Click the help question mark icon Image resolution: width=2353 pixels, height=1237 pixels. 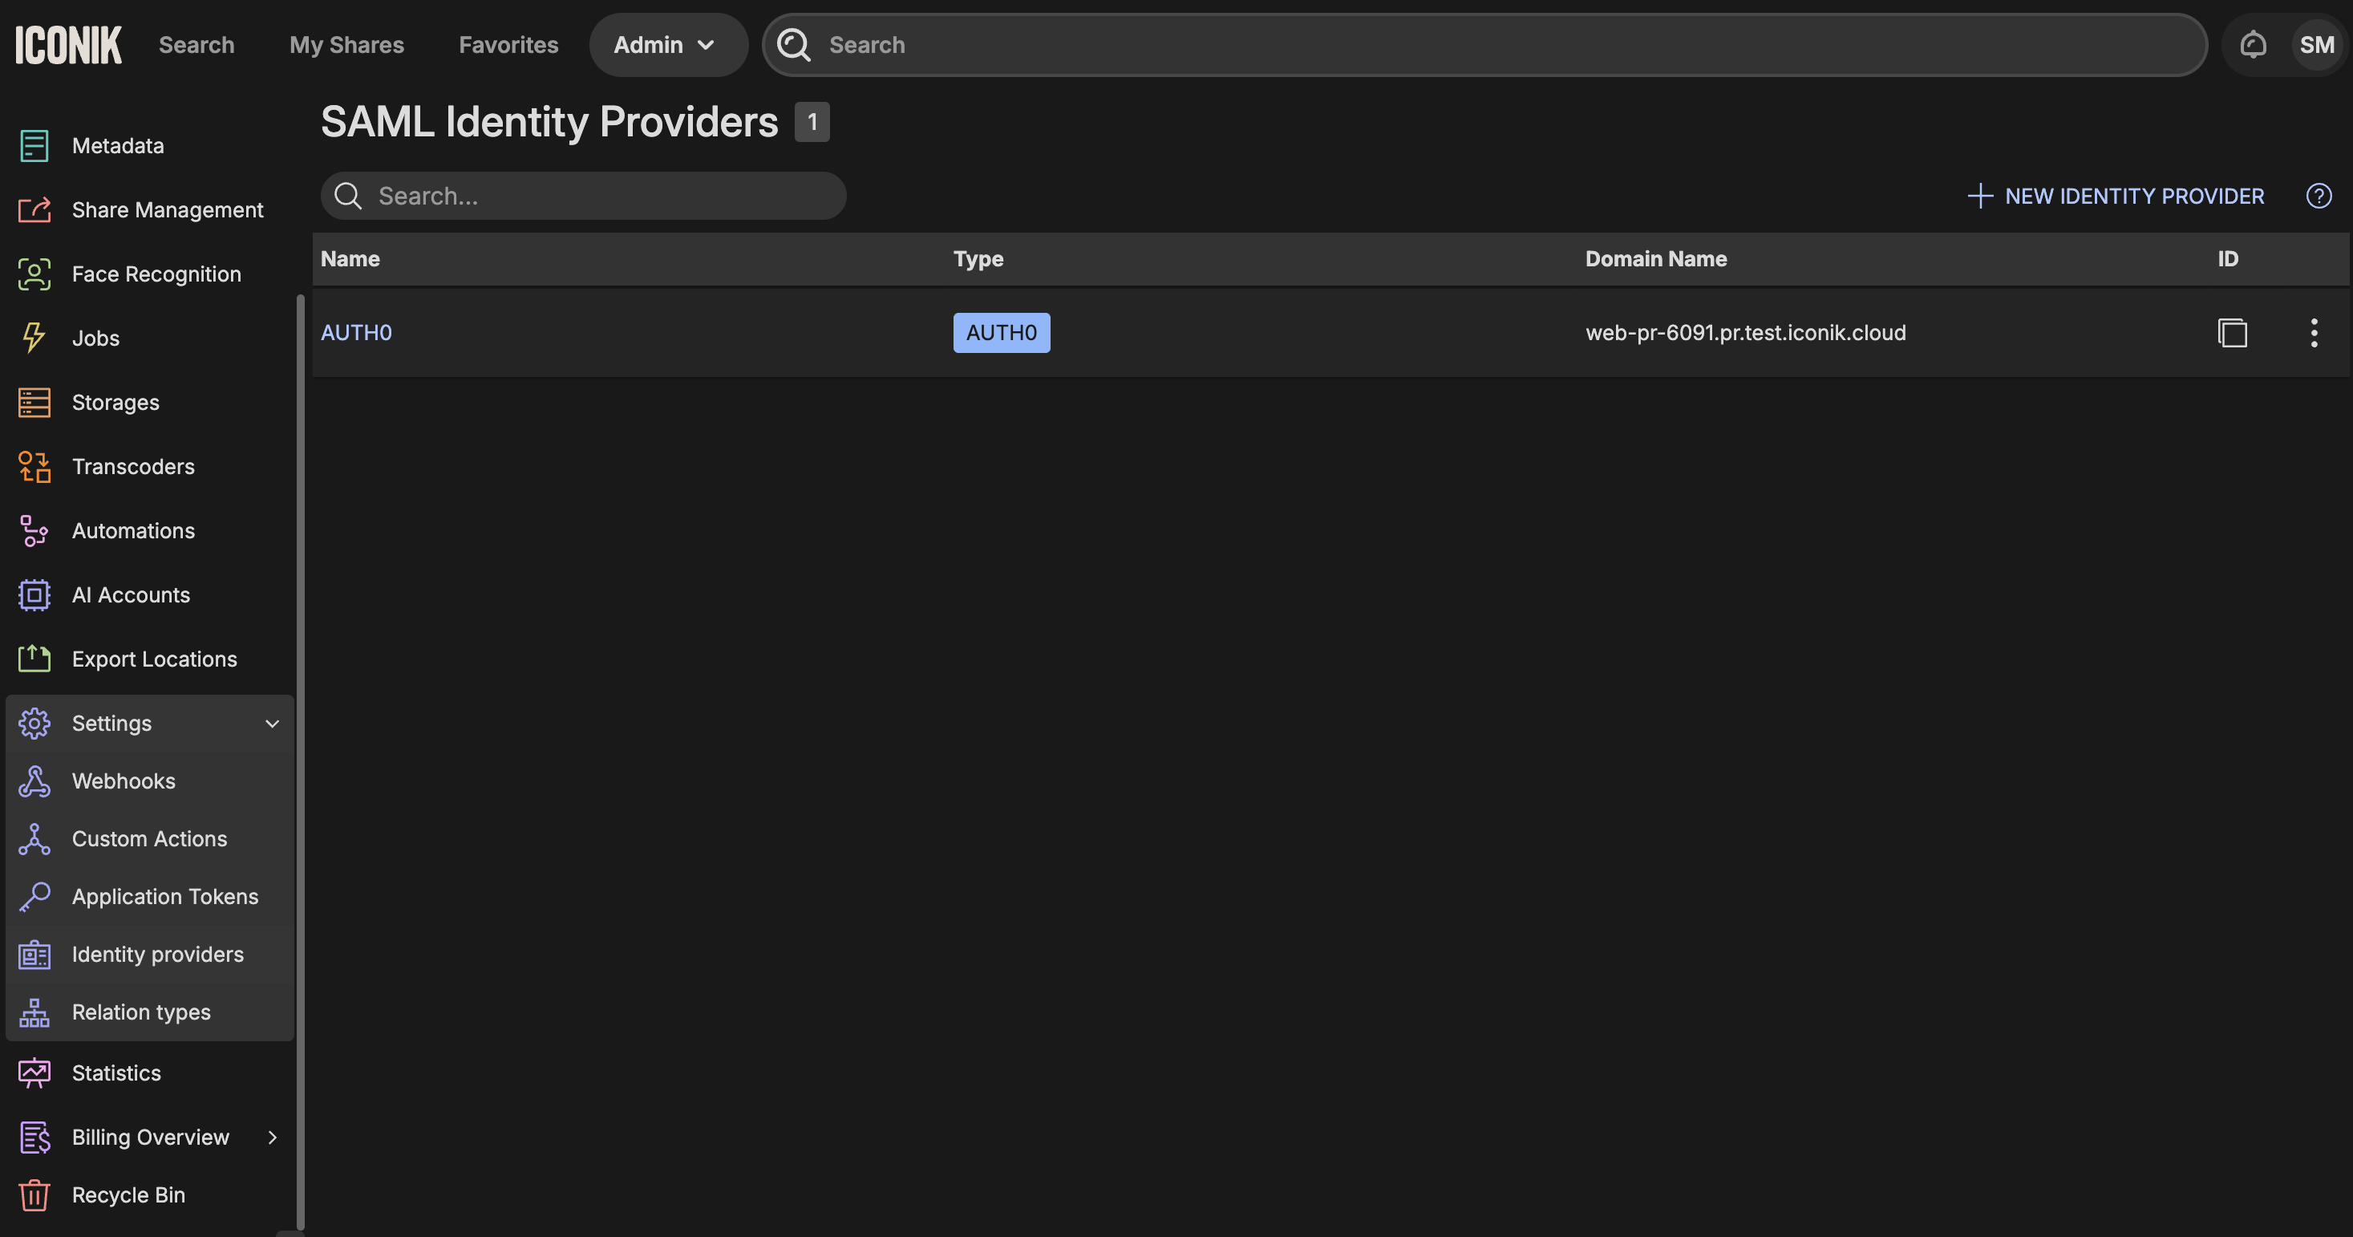(2319, 196)
